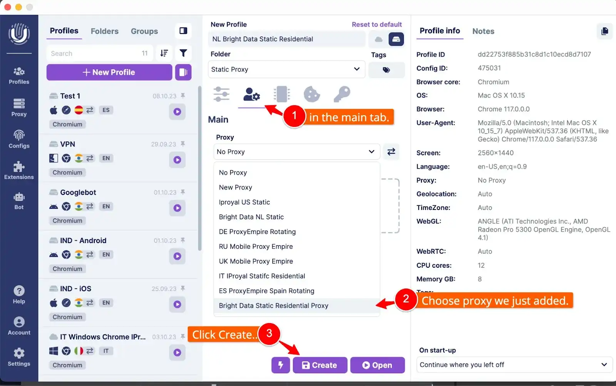Click the proxy swap arrows button
The width and height of the screenshot is (616, 386).
click(391, 152)
